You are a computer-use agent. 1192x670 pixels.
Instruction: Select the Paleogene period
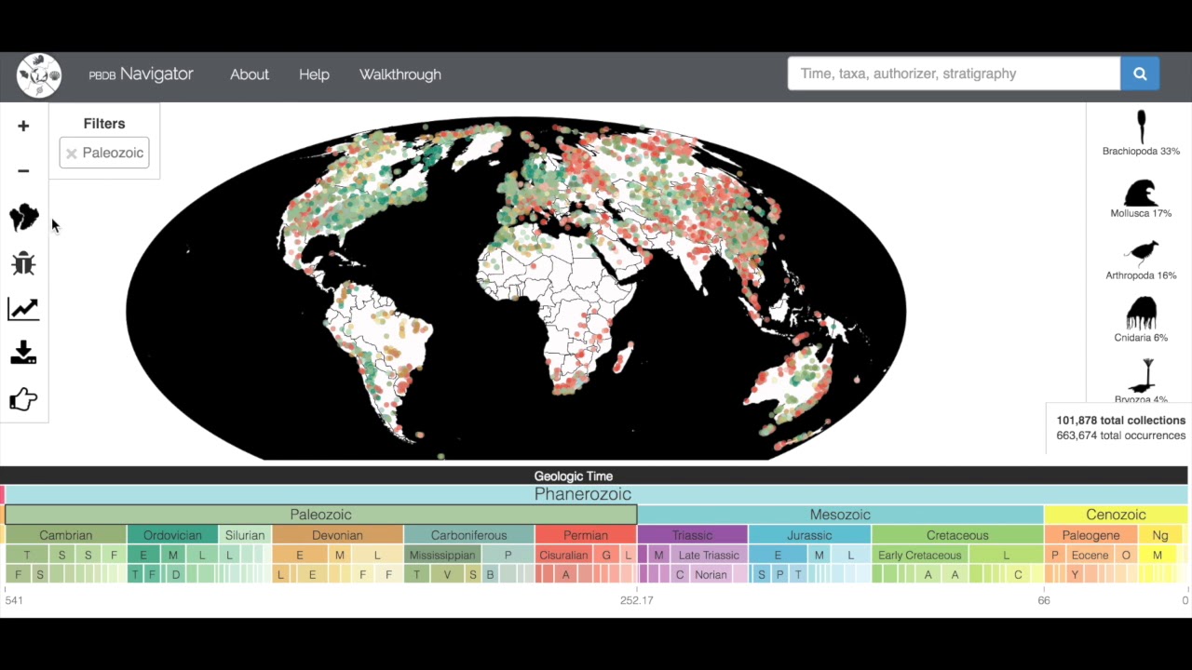(x=1090, y=535)
